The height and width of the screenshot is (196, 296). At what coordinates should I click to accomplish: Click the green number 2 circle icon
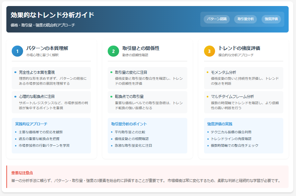tap(113, 51)
